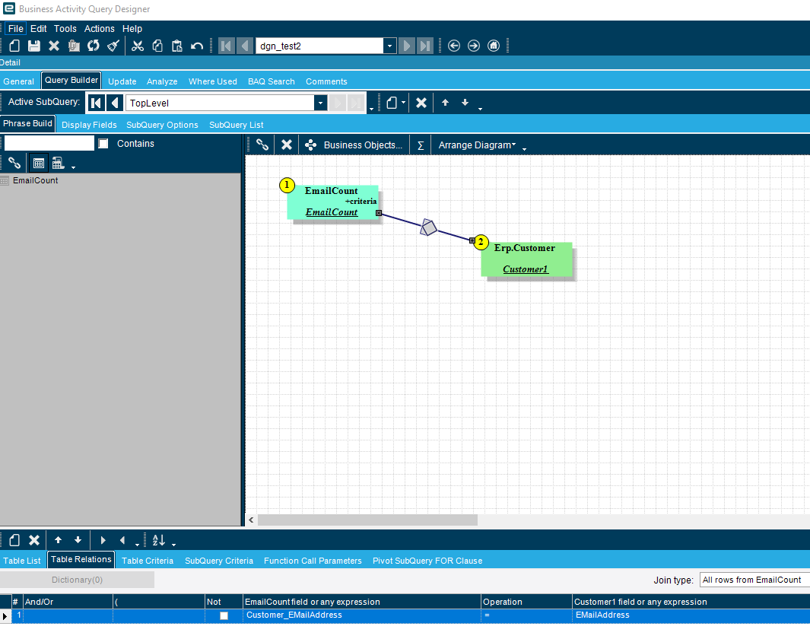The width and height of the screenshot is (810, 639).
Task: Open the File menu
Action: (15, 29)
